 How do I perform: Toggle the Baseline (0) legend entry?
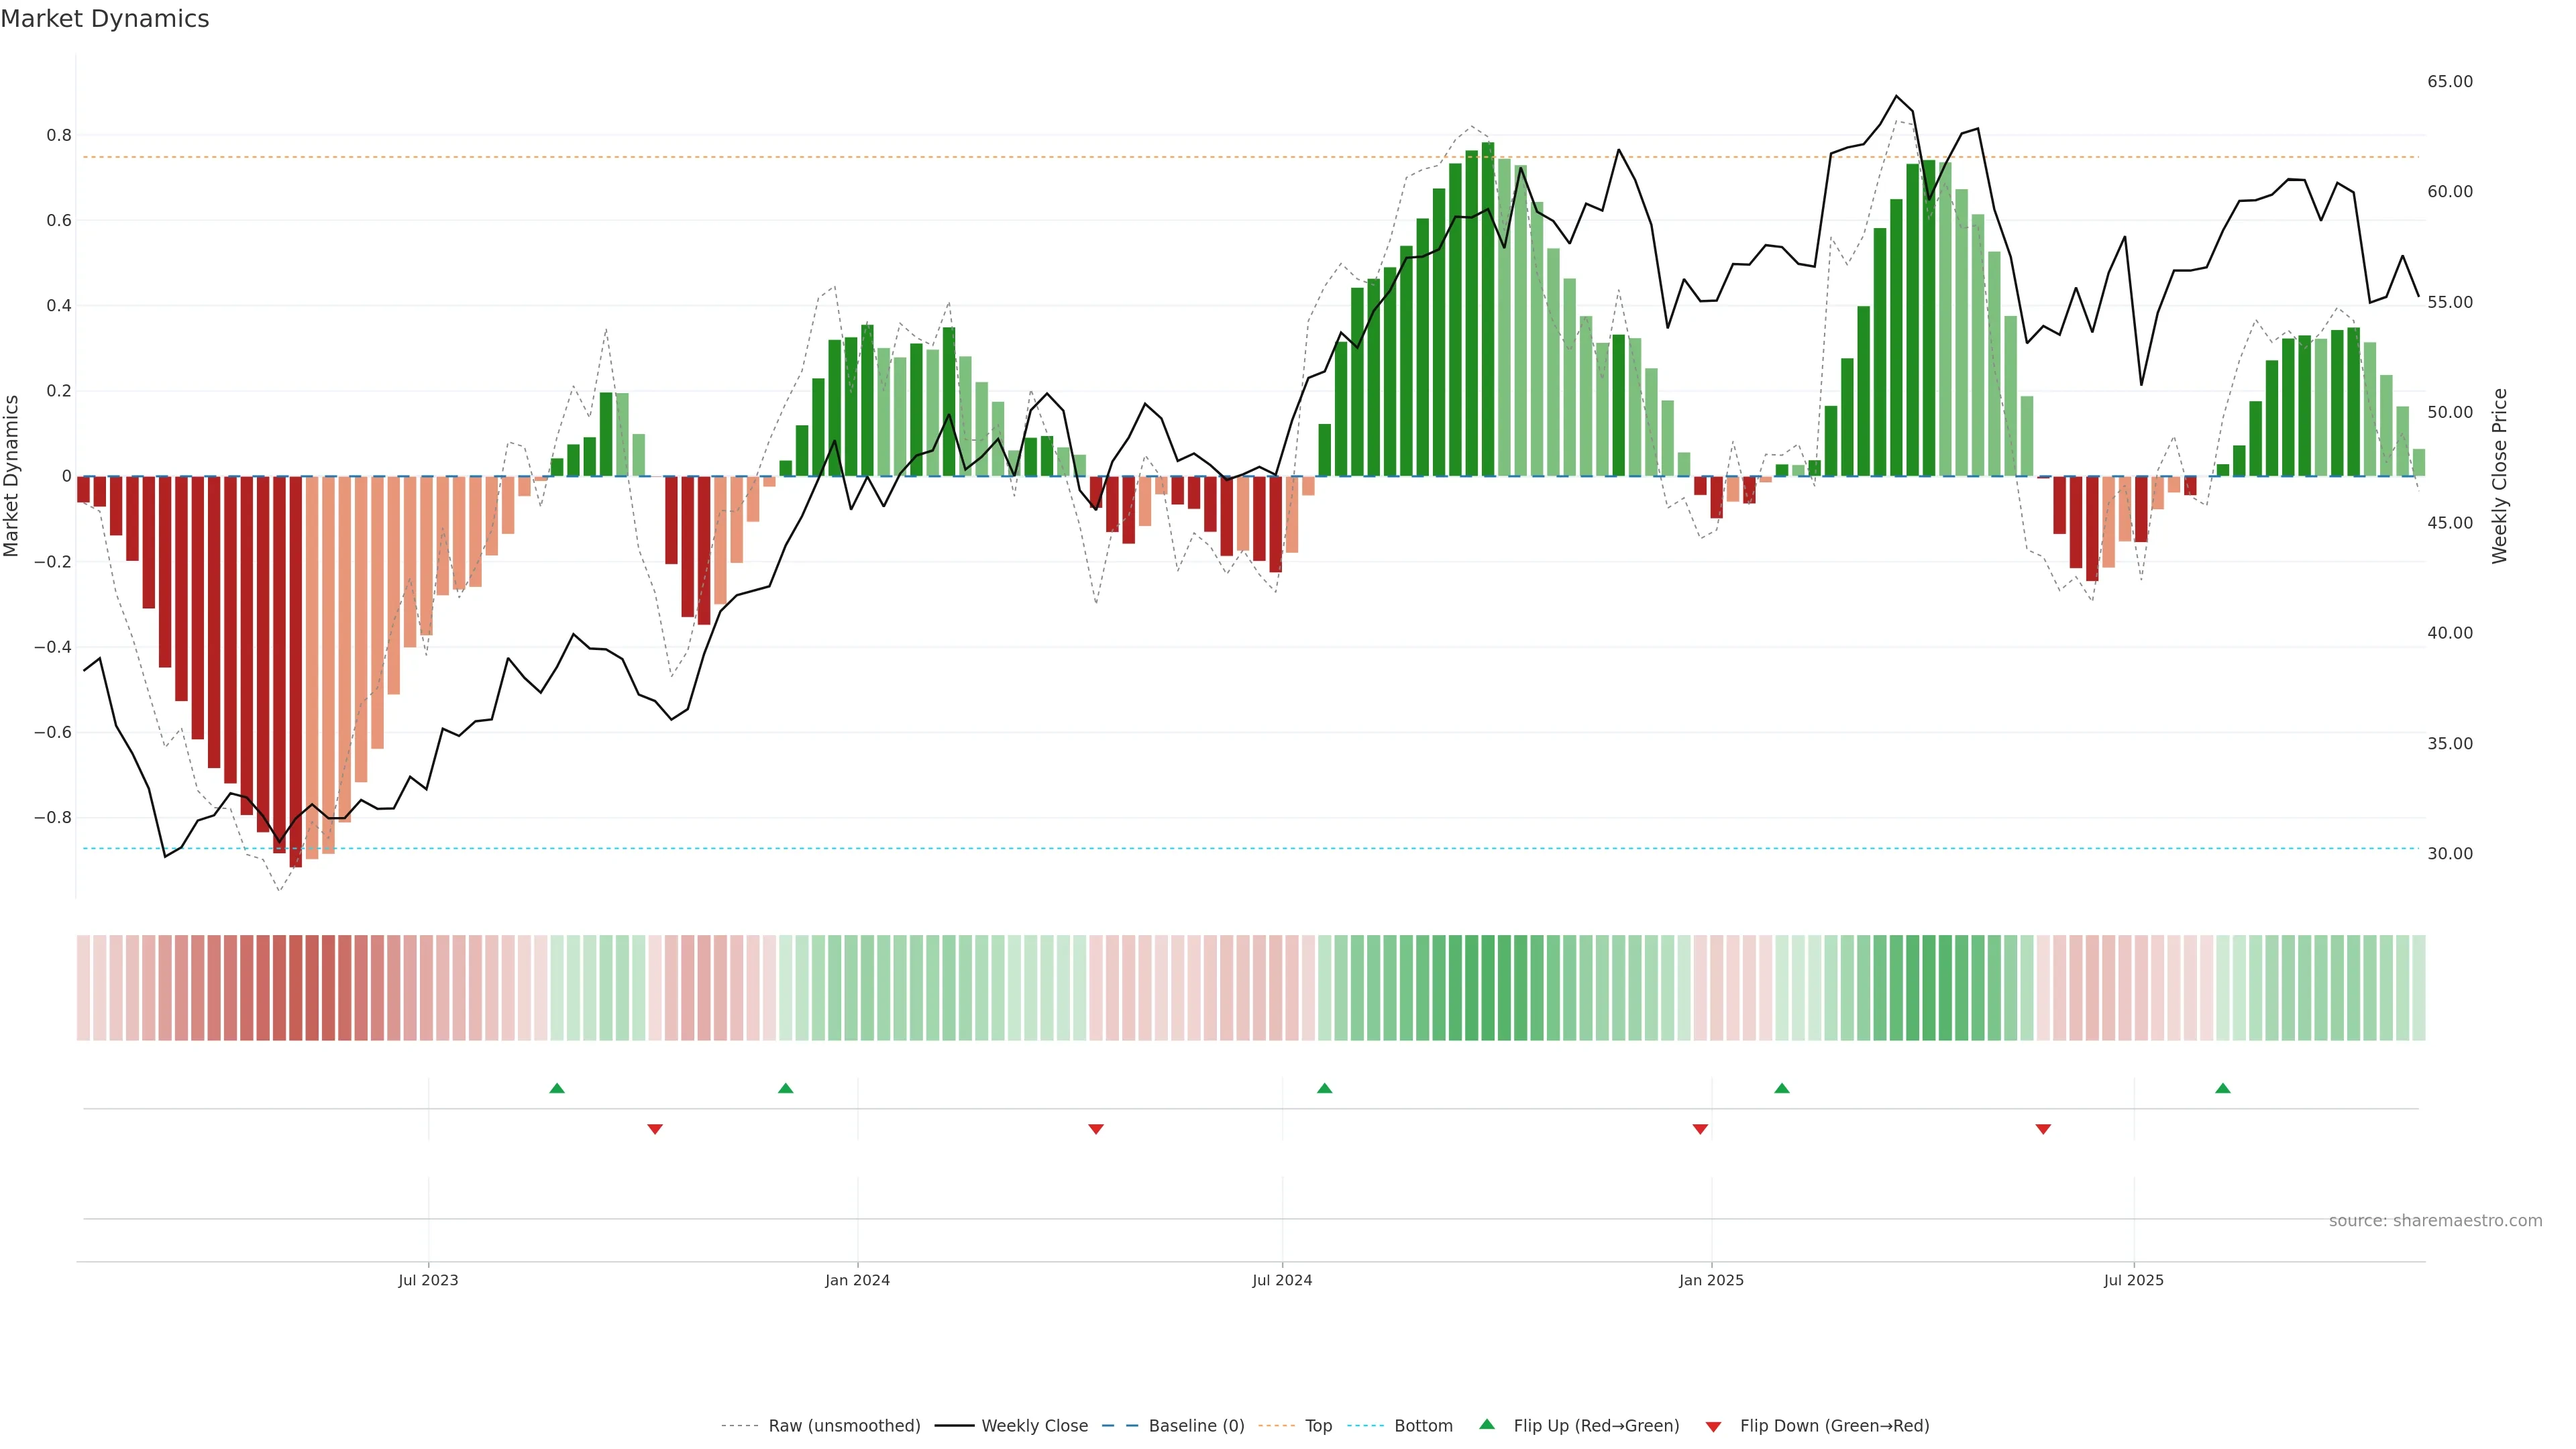(1196, 1426)
